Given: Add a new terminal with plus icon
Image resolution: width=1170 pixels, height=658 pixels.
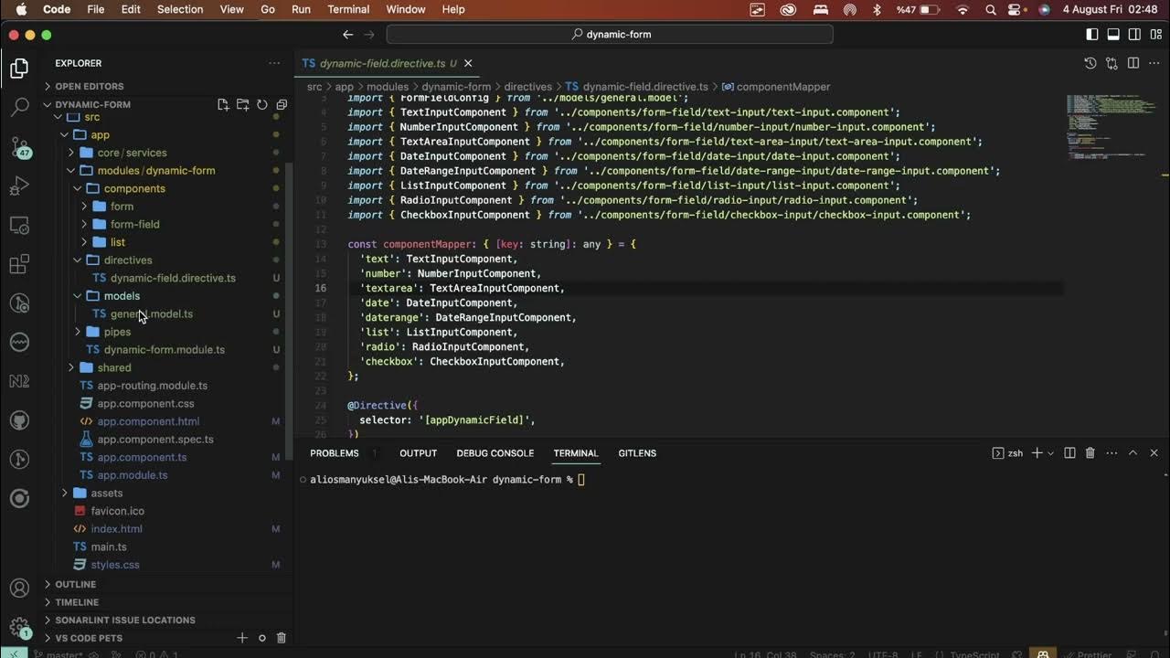Looking at the screenshot, I should click(x=1037, y=453).
